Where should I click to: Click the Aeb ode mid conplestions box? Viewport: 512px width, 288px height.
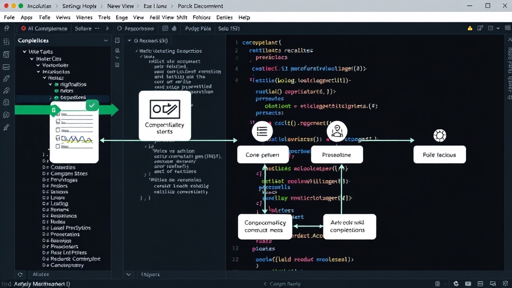click(349, 226)
